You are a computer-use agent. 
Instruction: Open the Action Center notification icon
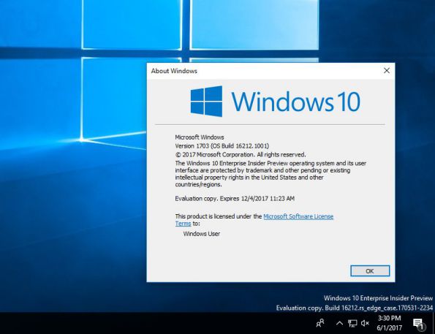[x=419, y=324]
